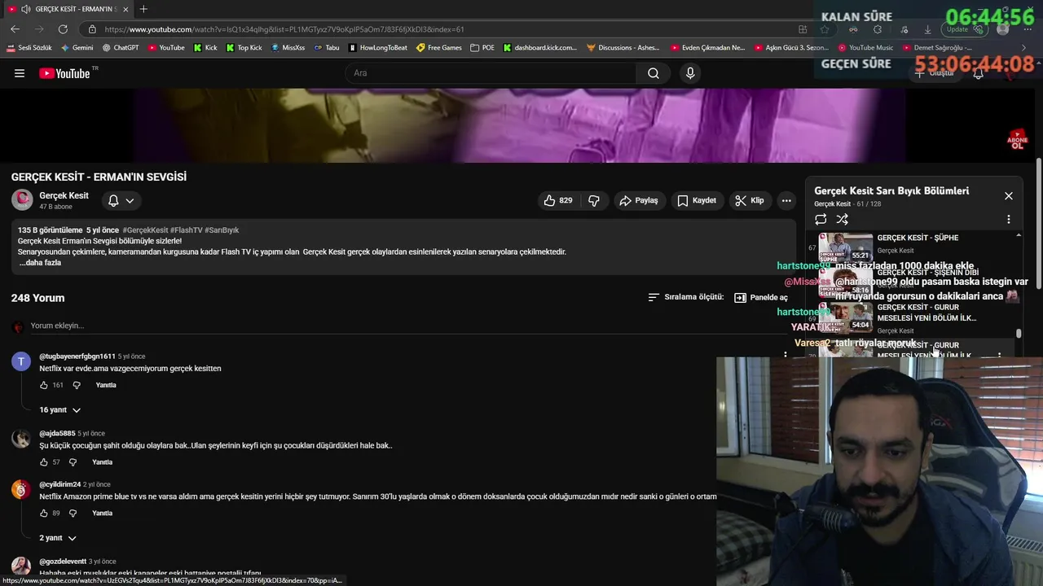Like @tugbayenerfgbgn1611's comment
The width and height of the screenshot is (1043, 586).
tap(44, 385)
